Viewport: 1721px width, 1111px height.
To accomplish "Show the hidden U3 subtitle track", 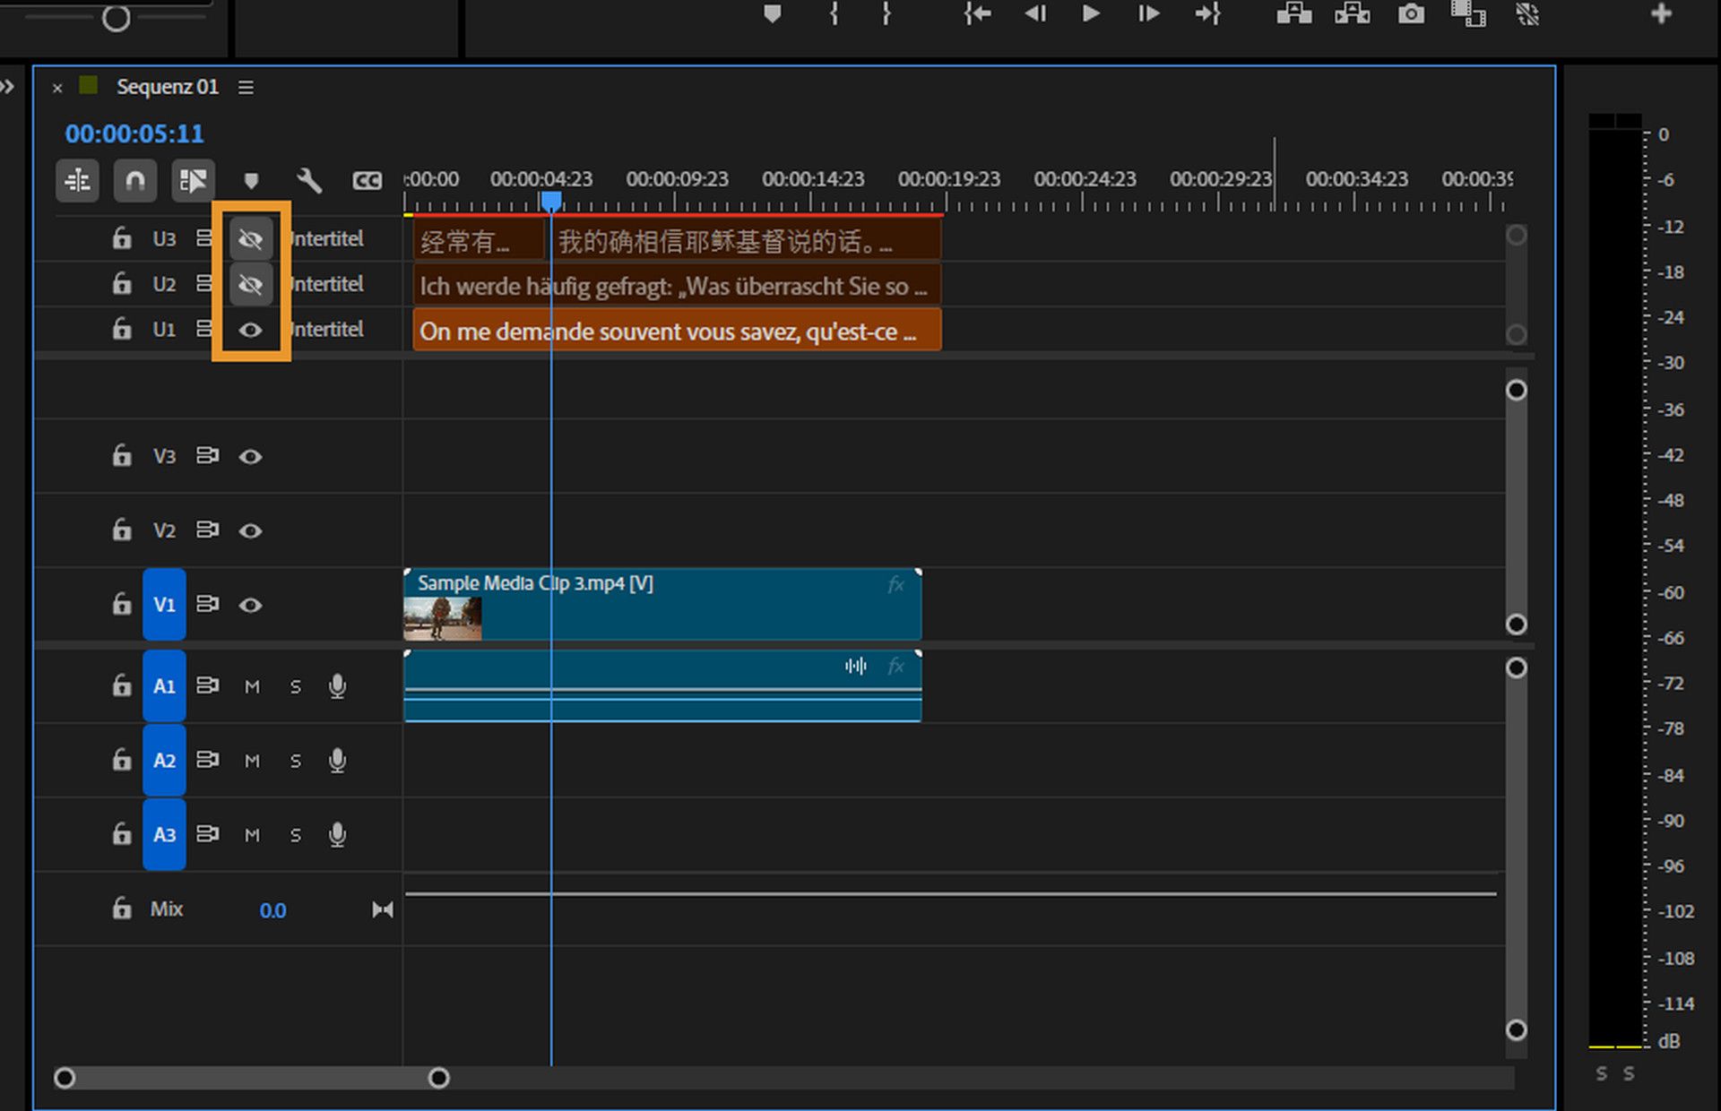I will click(251, 239).
